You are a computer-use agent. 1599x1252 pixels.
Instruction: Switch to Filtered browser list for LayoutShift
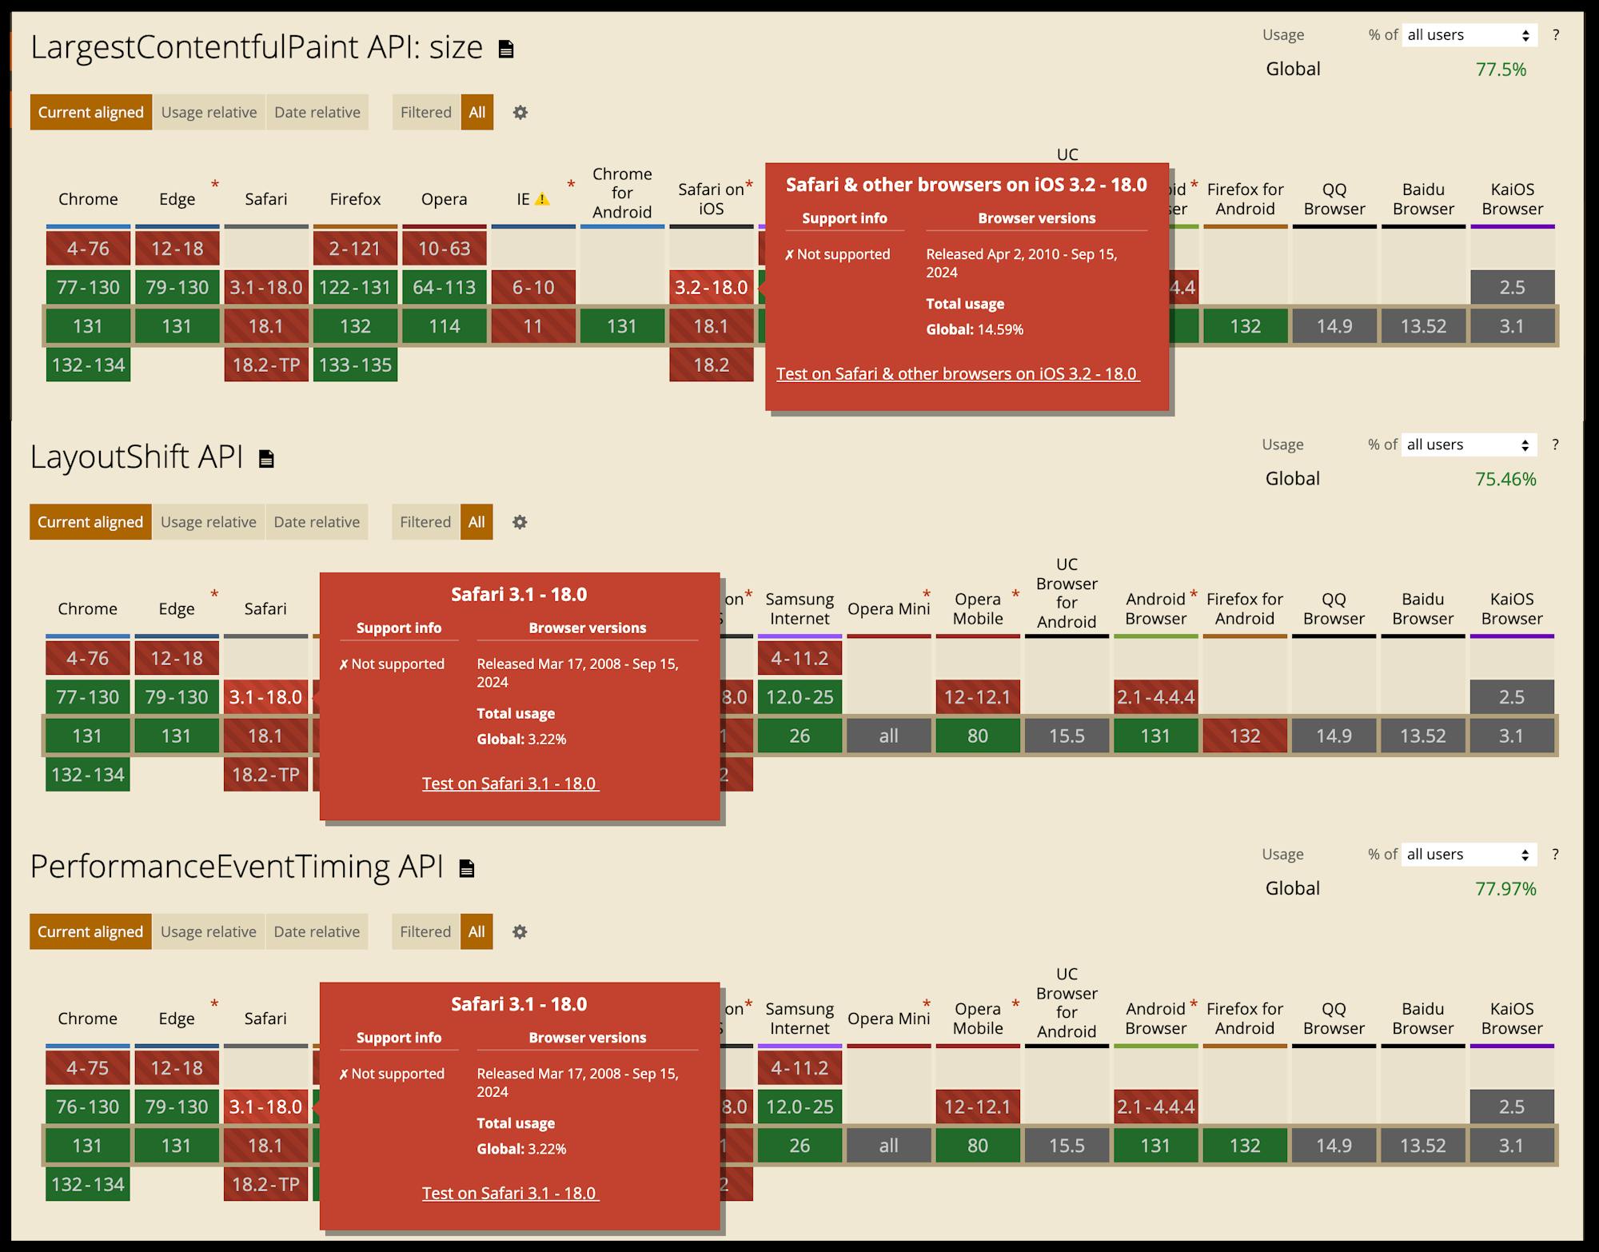tap(425, 521)
